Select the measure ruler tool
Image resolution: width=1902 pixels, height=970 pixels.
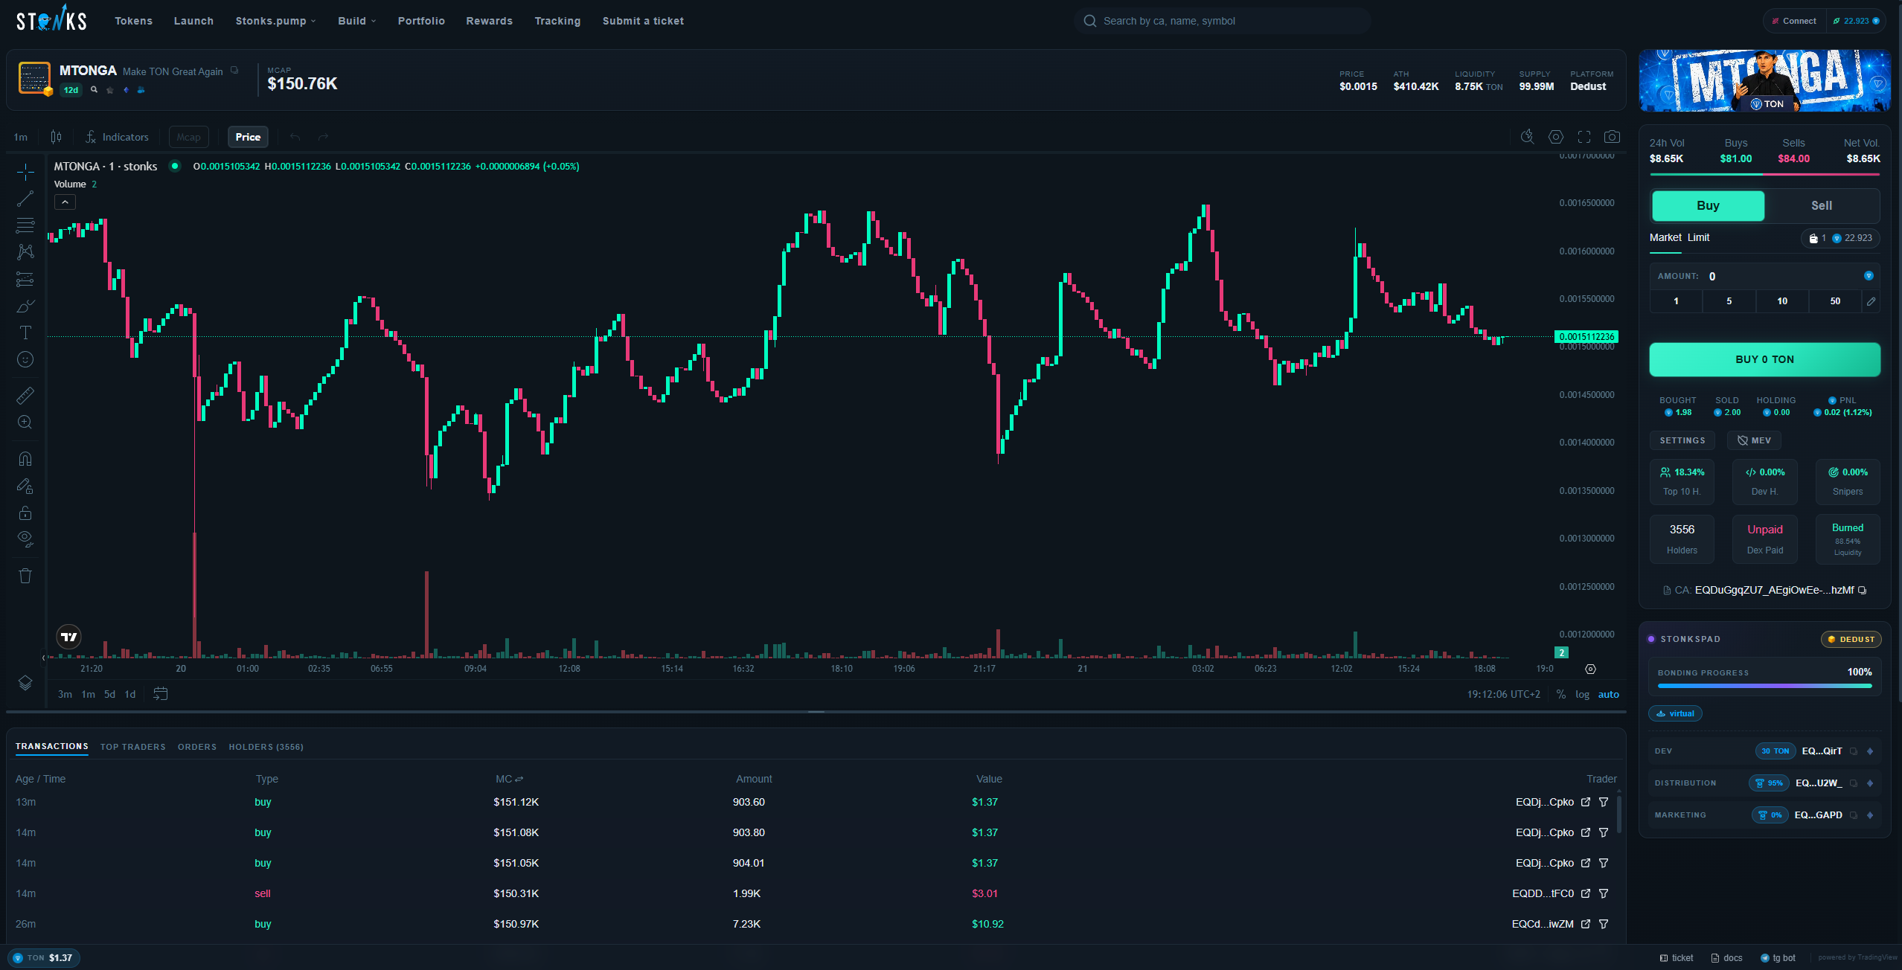click(x=25, y=395)
